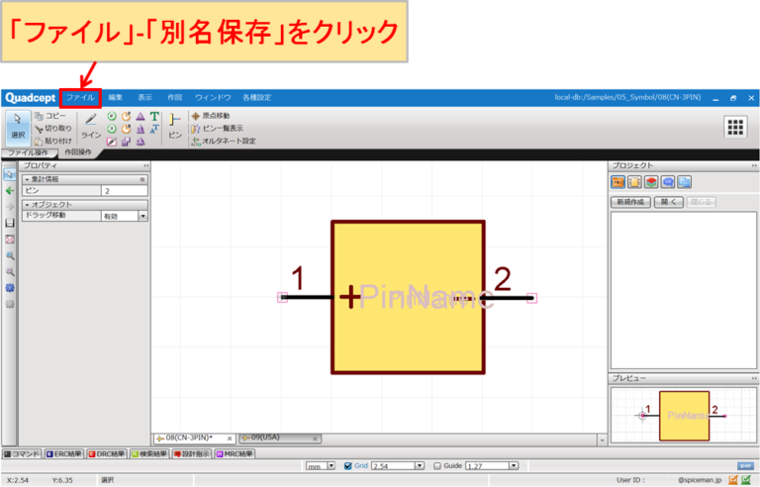Screen dimensions: 760x487
Task: Open the ファイル menu
Action: [79, 98]
